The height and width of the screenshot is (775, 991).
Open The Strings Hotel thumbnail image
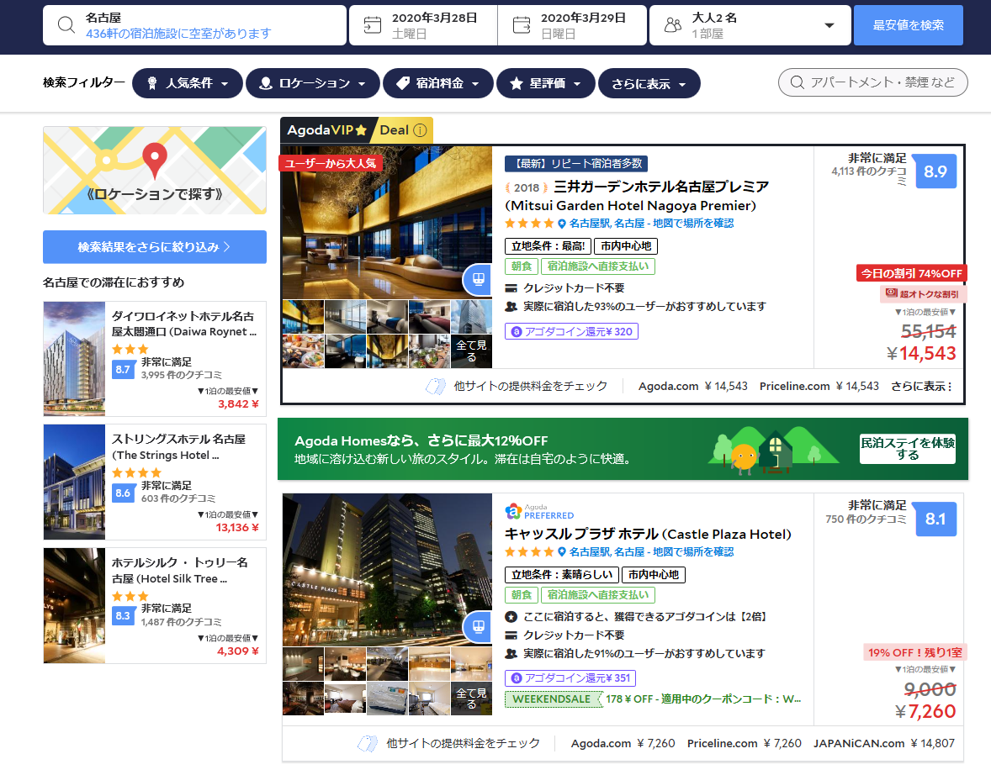point(74,482)
